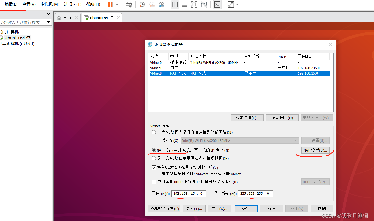
Task: Enable 使用本地 DHCP 服务 checkbox
Action: (154, 182)
